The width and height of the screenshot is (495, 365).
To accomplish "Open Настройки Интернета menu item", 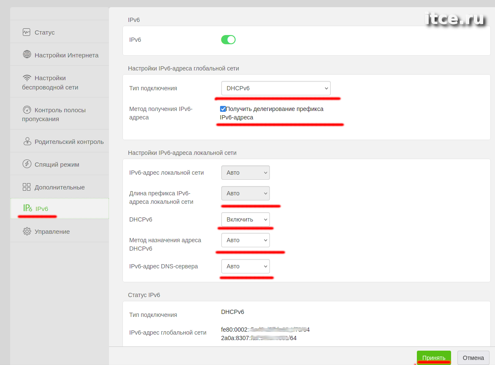I will 60,54.
